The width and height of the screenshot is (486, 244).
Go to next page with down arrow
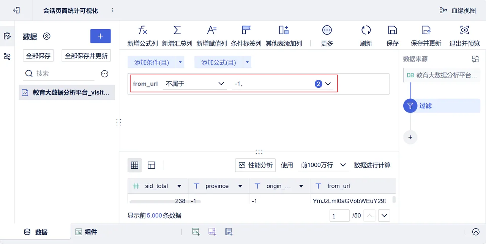(x=384, y=215)
